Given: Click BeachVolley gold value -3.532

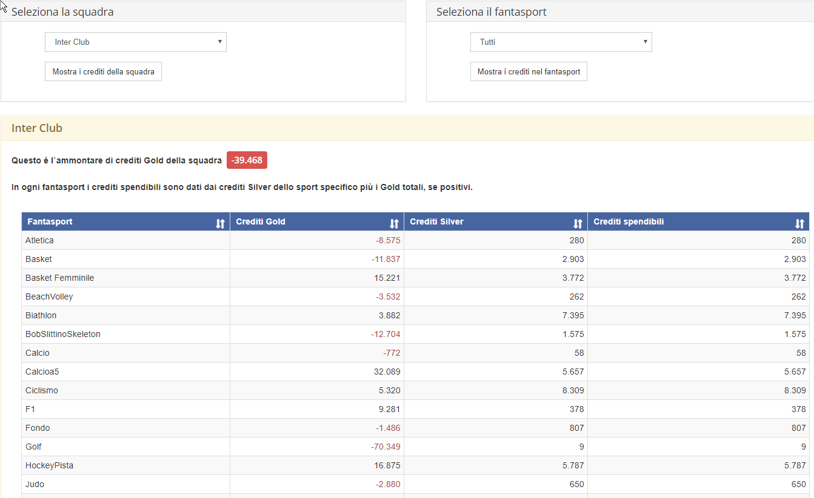Looking at the screenshot, I should click(x=388, y=297).
